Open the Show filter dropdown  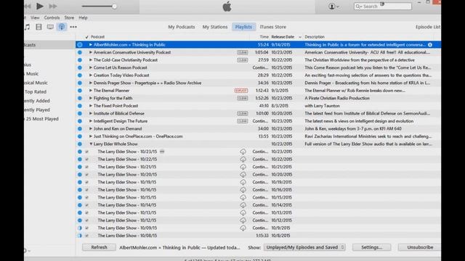tap(304, 247)
